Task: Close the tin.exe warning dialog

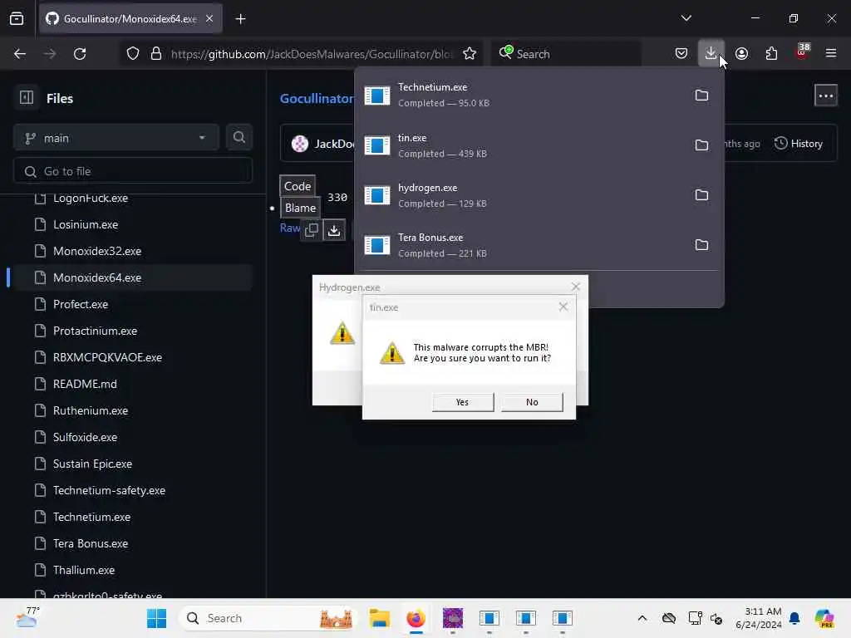Action: (x=563, y=307)
